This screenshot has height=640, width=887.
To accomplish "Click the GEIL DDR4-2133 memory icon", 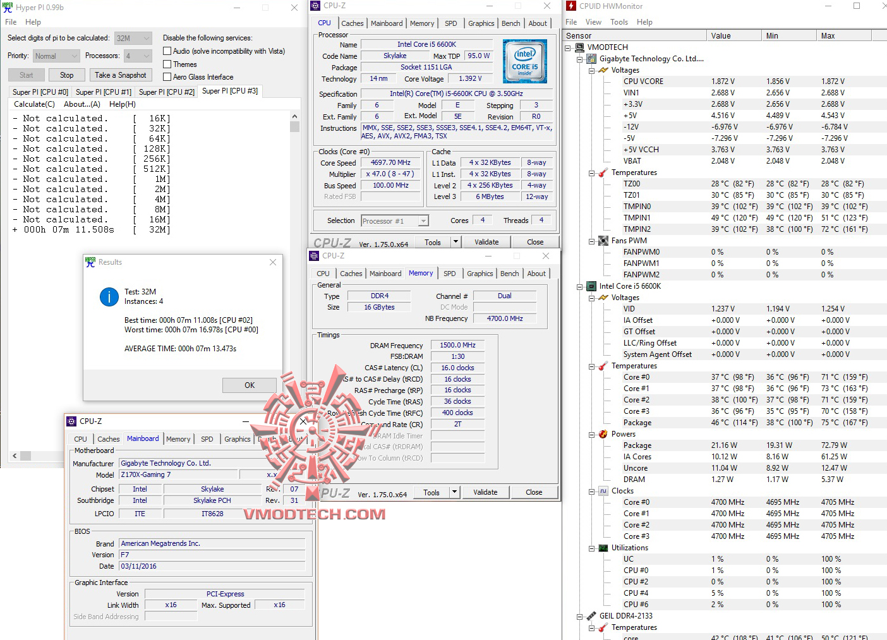I will point(591,615).
